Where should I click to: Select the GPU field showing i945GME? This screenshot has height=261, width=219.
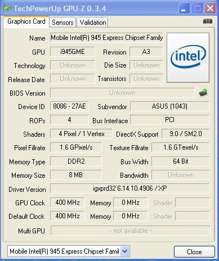pyautogui.click(x=72, y=52)
